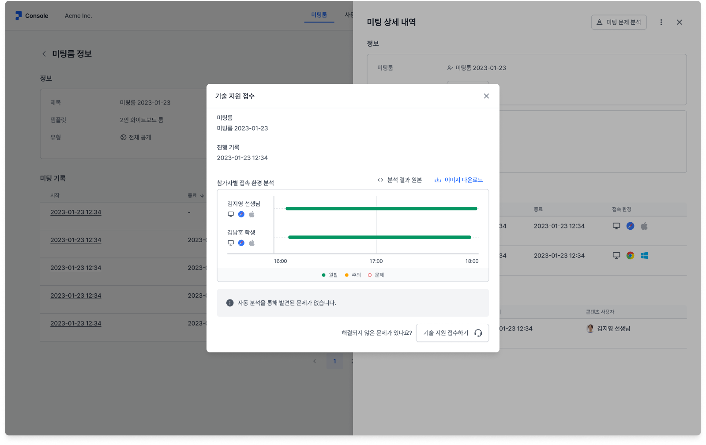Viewport: 706px width, 445px height.
Task: Open 이미지 다운로드 link
Action: [x=459, y=180]
